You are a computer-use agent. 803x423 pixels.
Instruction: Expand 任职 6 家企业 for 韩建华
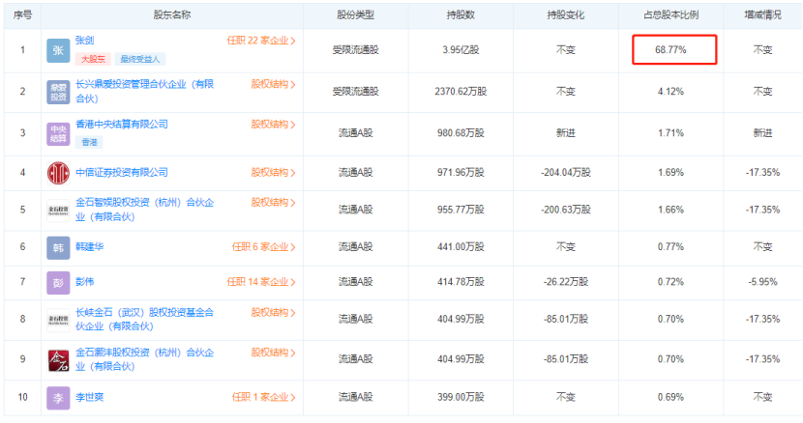(x=264, y=247)
